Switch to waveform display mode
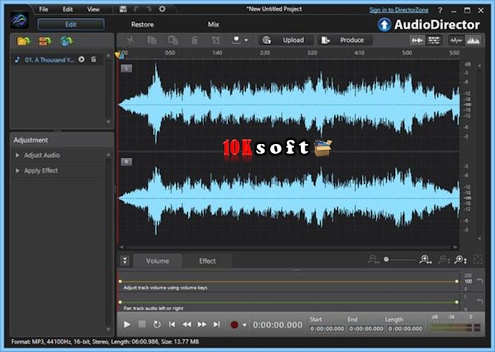Viewport: 495px width, 352px height. click(x=456, y=40)
